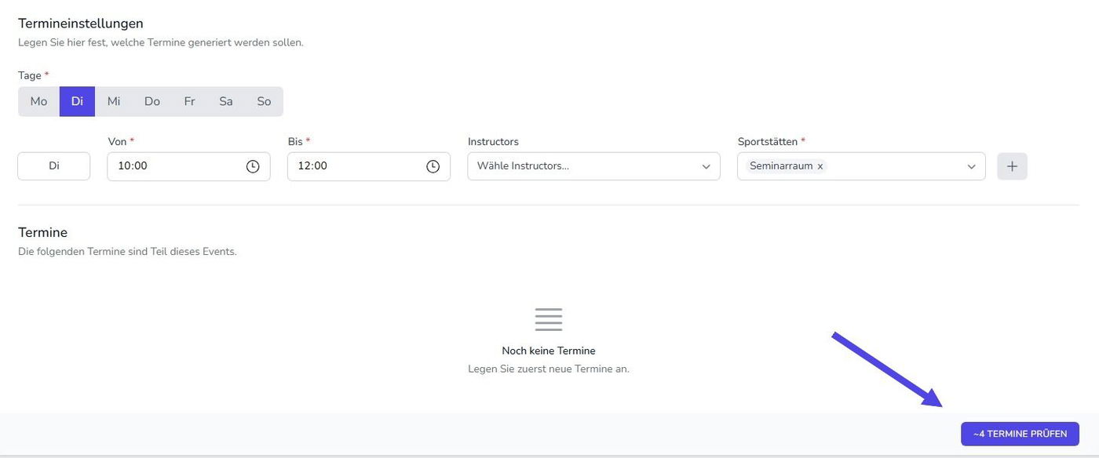This screenshot has width=1099, height=458.
Task: Click the ~4 Termine prüfen button
Action: click(1020, 434)
